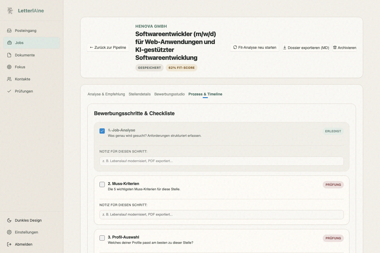This screenshot has height=253, width=380.
Task: Log out via Abmelden
Action: [32, 244]
